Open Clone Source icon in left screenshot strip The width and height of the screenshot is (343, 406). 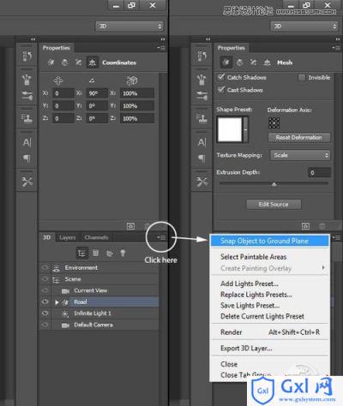click(x=27, y=117)
